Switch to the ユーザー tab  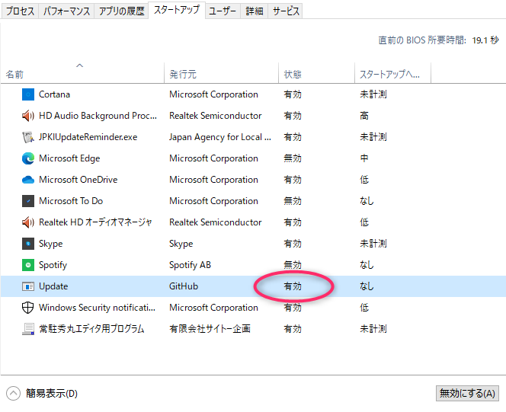point(223,11)
